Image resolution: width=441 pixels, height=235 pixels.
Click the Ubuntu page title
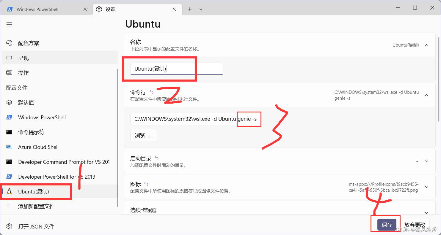pos(143,24)
